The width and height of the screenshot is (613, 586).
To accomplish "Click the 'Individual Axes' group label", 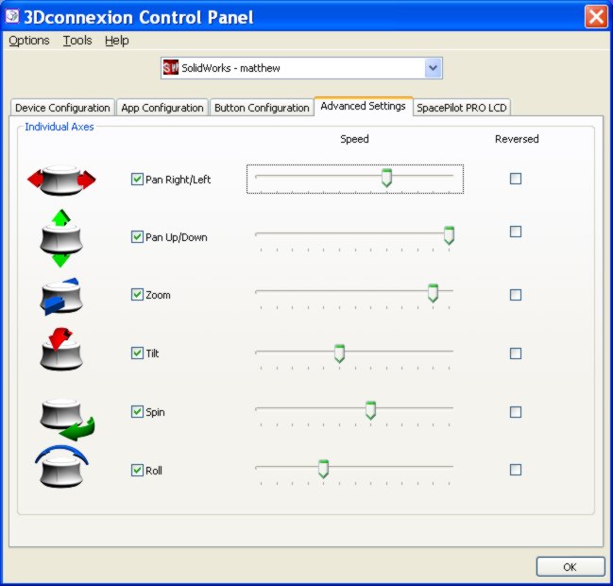I will click(59, 127).
